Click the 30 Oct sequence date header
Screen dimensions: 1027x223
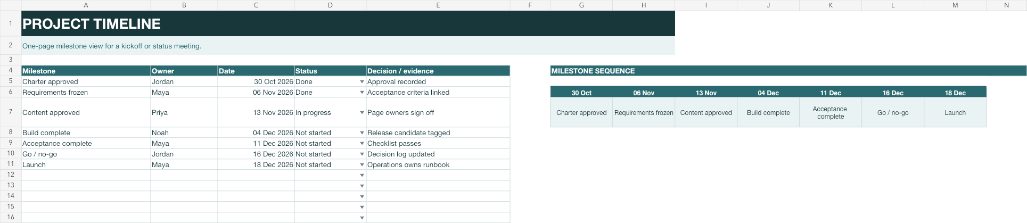click(x=581, y=93)
